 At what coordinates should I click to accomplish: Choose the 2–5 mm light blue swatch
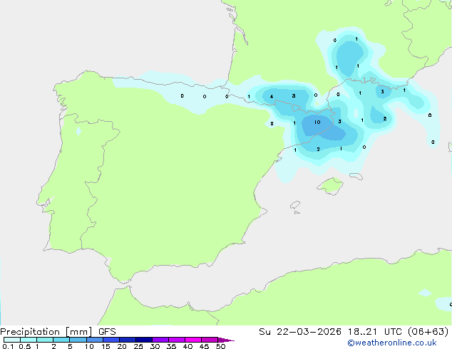click(x=61, y=340)
